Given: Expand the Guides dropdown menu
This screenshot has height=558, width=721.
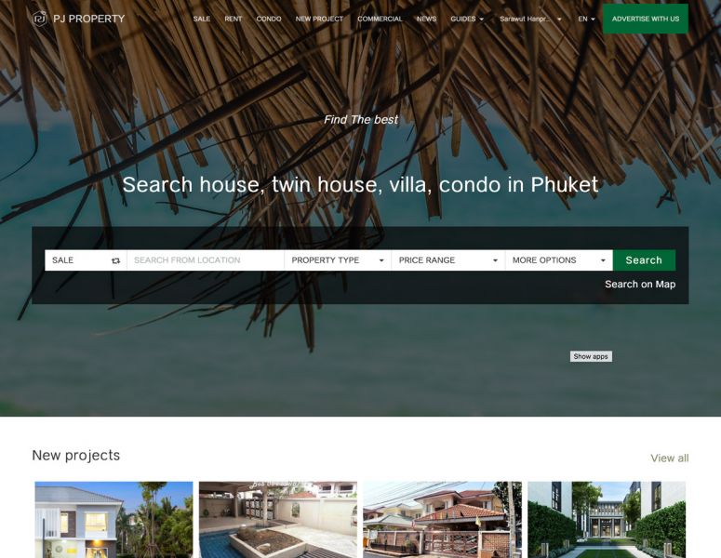Looking at the screenshot, I should tap(467, 19).
